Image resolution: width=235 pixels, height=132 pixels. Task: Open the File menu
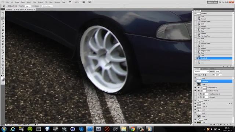pyautogui.click(x=7, y=2)
